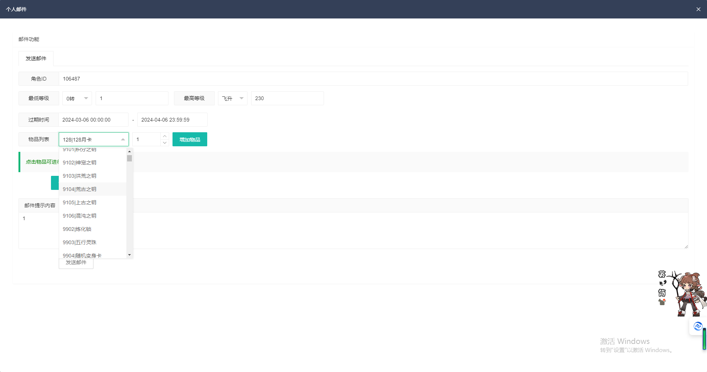The width and height of the screenshot is (707, 372).
Task: Click the maximum level 230 field
Action: 287,98
